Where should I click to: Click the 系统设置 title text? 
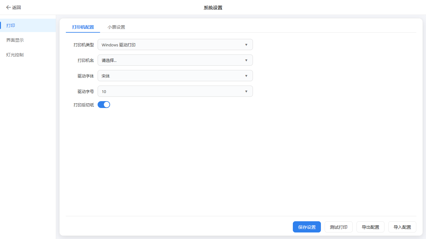click(213, 7)
